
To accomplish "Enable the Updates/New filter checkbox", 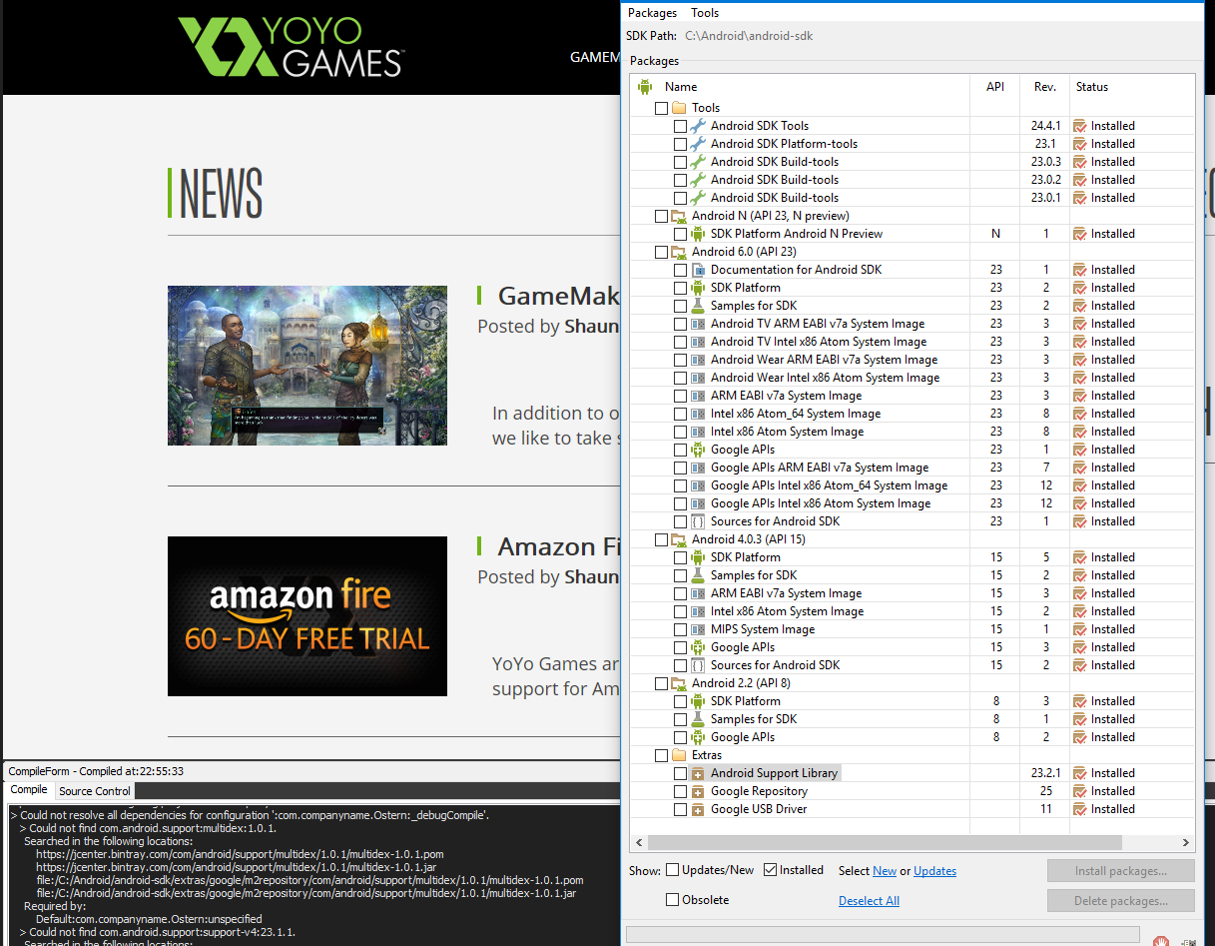I will click(x=673, y=870).
